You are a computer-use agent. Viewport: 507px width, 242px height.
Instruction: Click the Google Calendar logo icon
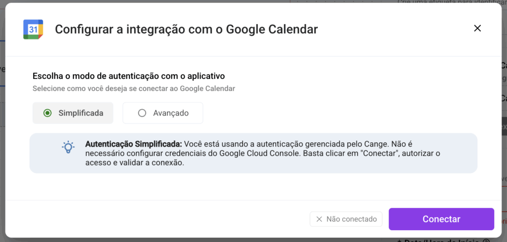33,29
